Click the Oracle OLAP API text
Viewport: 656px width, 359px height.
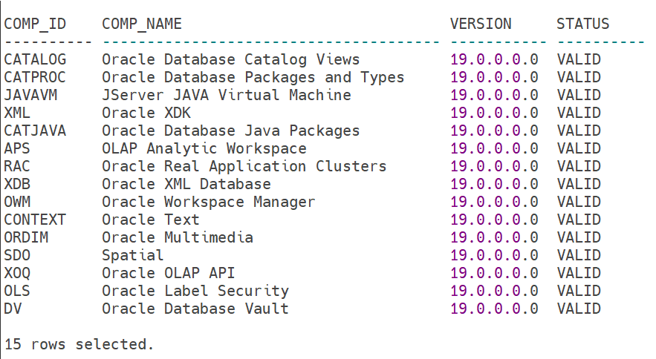pos(168,273)
